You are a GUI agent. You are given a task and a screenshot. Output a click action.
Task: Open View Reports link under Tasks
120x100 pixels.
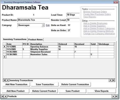pyautogui.click(x=90, y=17)
